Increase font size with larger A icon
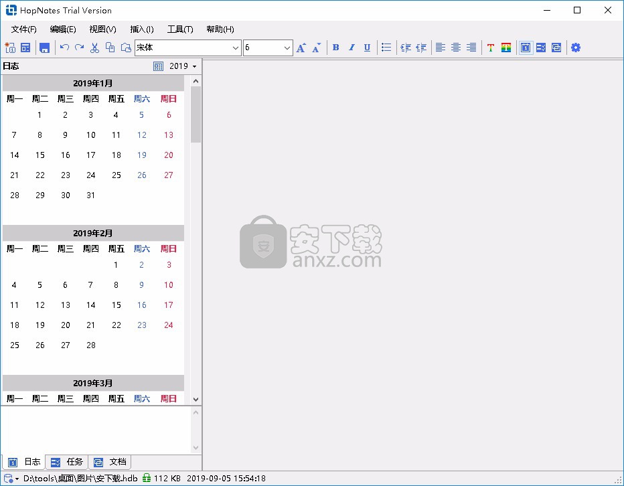The width and height of the screenshot is (624, 486). pos(301,48)
